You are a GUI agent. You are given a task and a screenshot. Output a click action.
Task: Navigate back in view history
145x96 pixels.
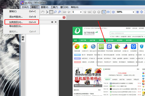pos(95,12)
